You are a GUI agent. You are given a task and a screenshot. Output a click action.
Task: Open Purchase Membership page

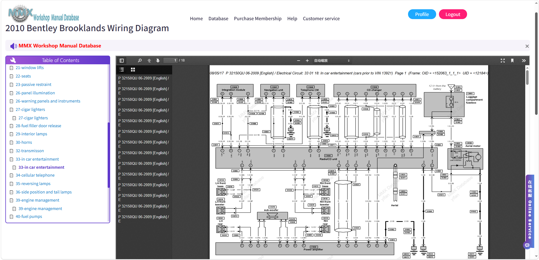258,19
